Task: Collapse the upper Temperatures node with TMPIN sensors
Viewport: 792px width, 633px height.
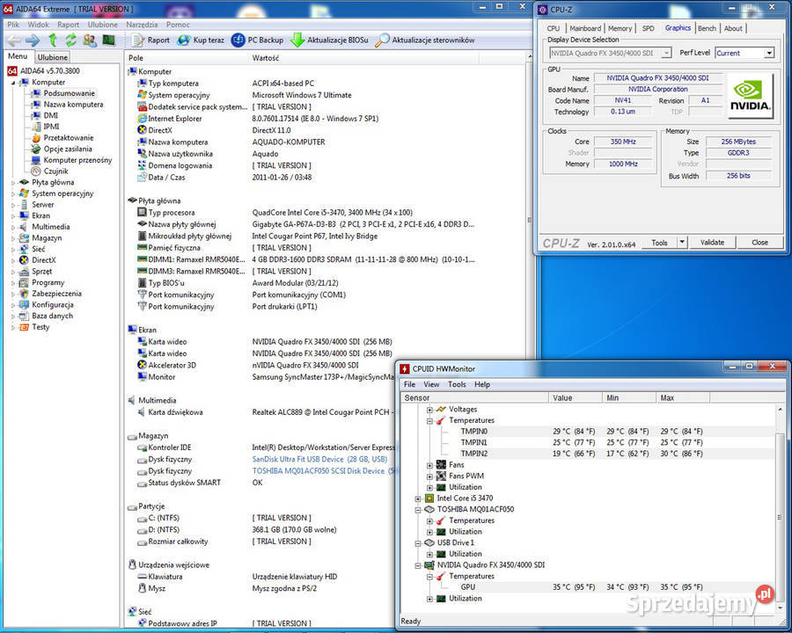Action: (429, 420)
